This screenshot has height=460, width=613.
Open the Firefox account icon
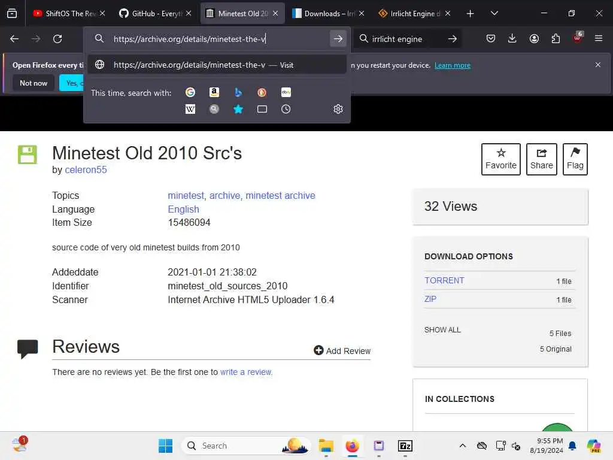tap(534, 38)
